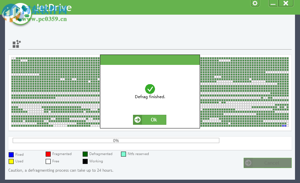300x183 pixels.
Task: Click the blue fixed blocks in cluster map
Action: pyautogui.click(x=284, y=126)
